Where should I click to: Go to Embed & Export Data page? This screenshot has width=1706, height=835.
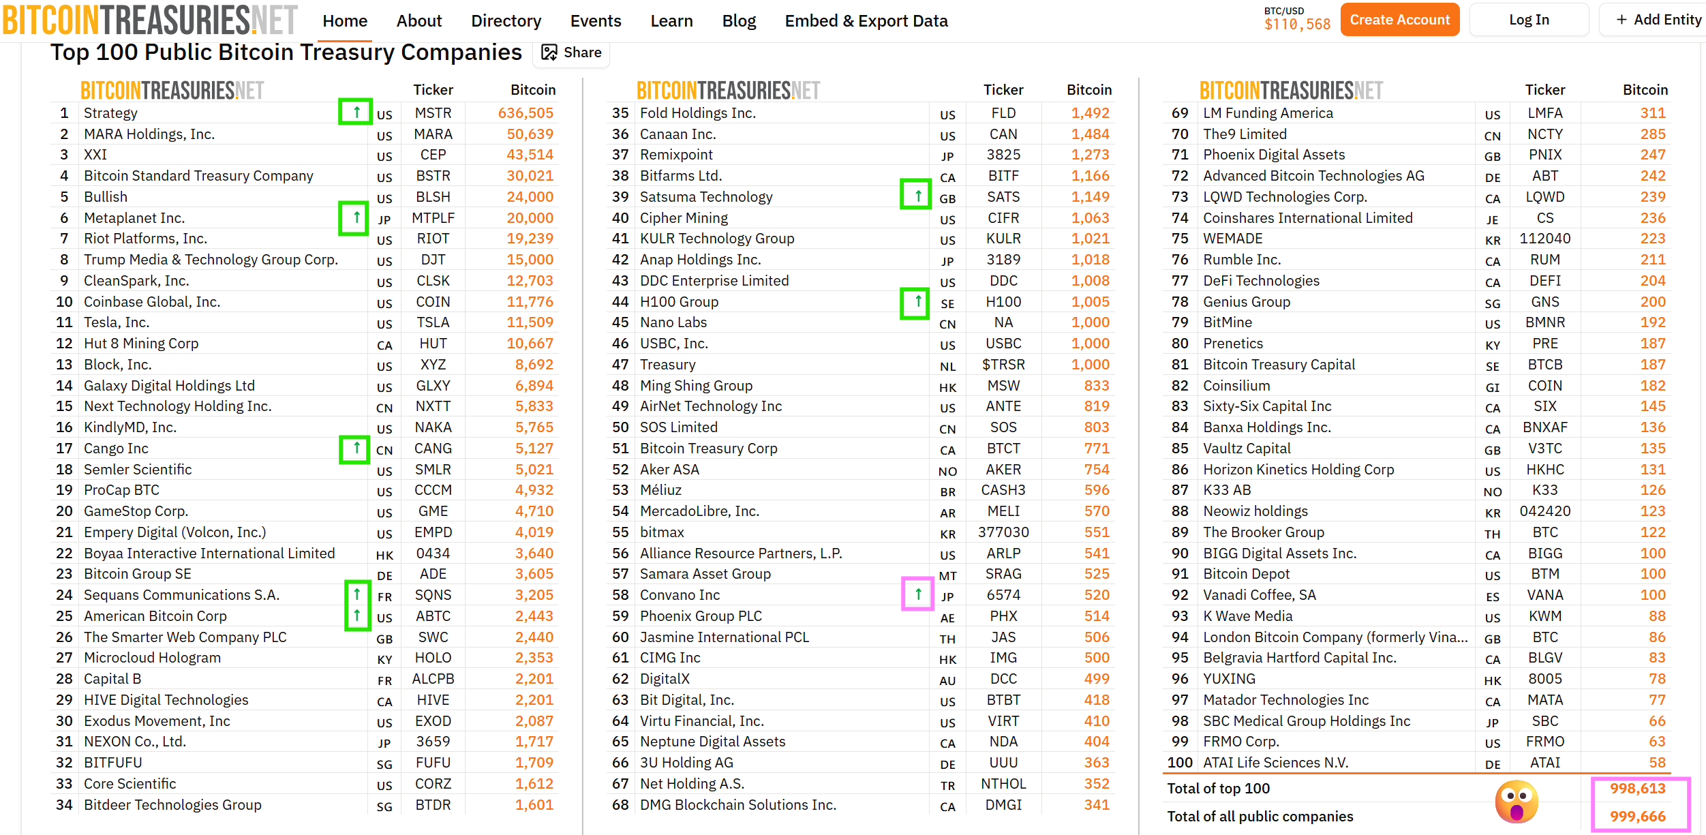(x=866, y=21)
